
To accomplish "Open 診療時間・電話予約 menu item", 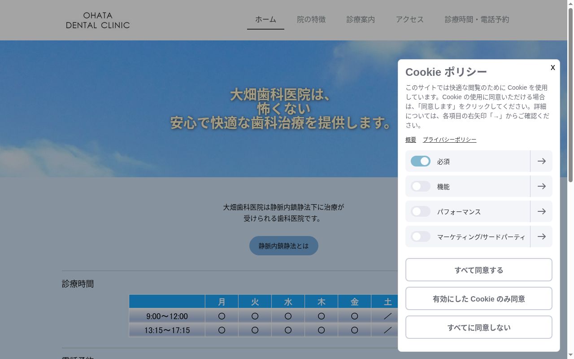I will pos(477,20).
